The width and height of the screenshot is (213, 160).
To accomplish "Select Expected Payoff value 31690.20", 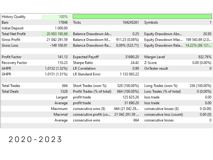I will [132, 57].
